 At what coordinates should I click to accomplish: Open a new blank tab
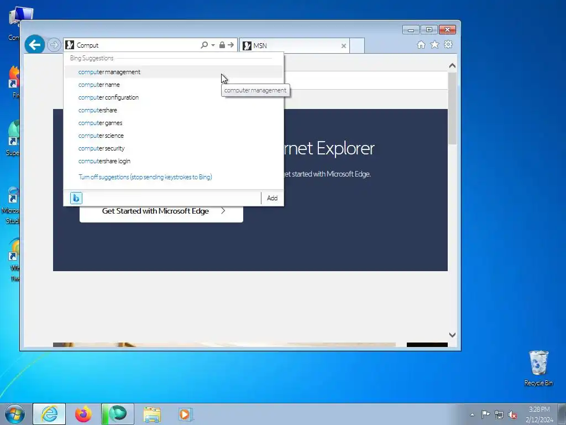point(357,46)
